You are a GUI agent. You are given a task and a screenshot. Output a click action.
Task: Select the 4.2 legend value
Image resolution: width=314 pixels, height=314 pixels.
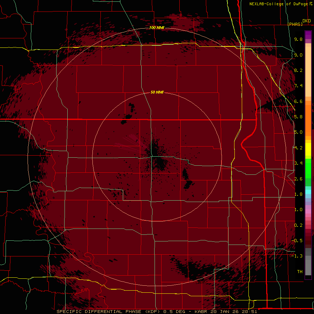point(298,148)
